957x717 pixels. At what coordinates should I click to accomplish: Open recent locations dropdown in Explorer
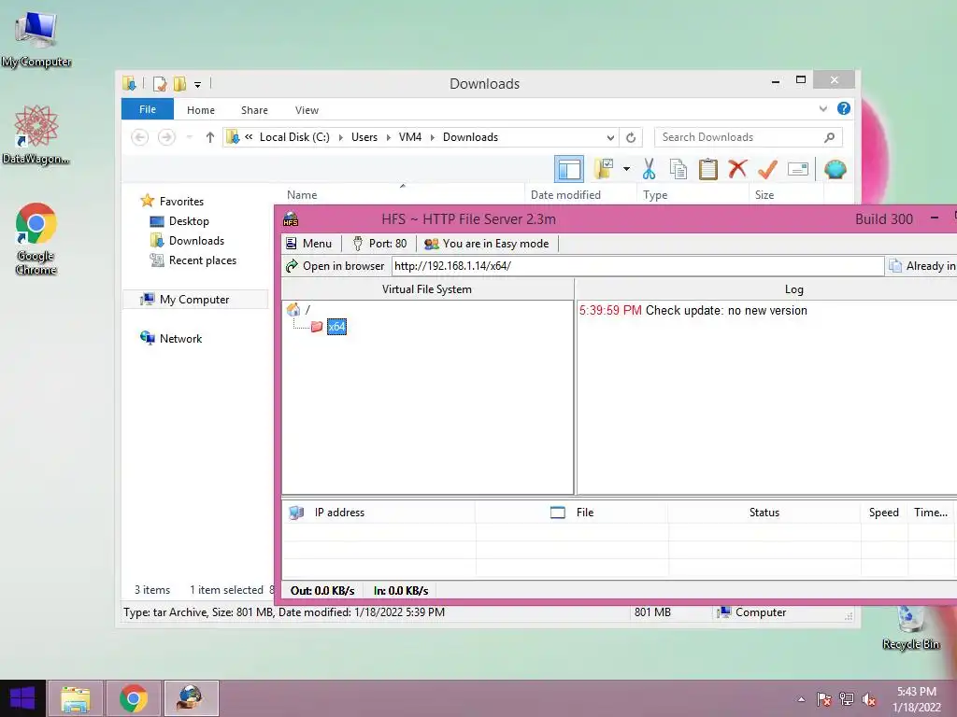click(190, 137)
